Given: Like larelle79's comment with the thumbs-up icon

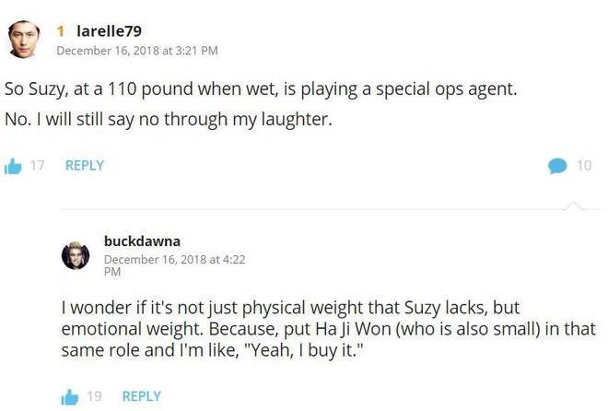Looking at the screenshot, I should [x=13, y=167].
